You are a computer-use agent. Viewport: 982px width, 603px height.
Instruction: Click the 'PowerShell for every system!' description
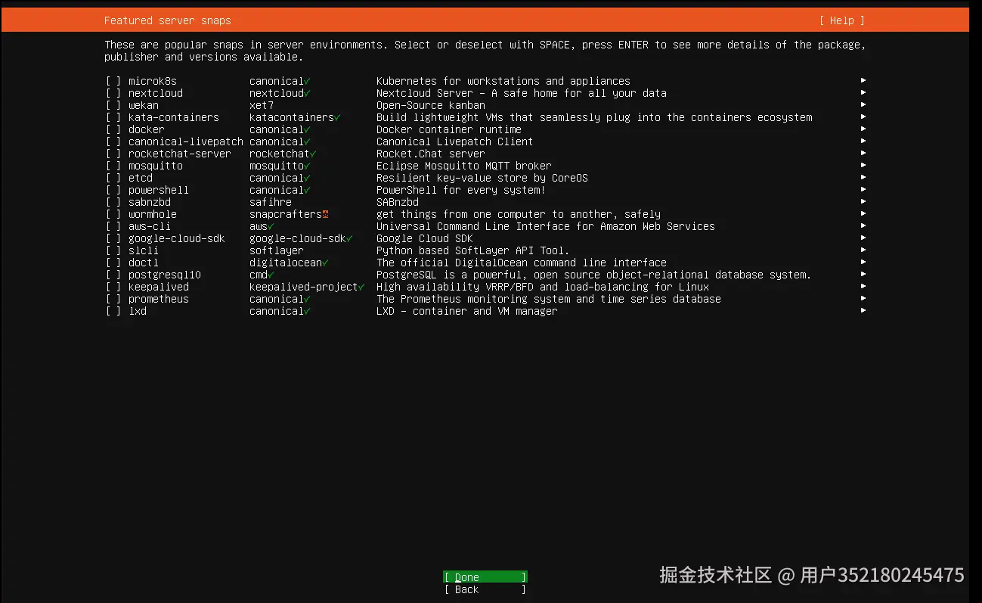(461, 190)
